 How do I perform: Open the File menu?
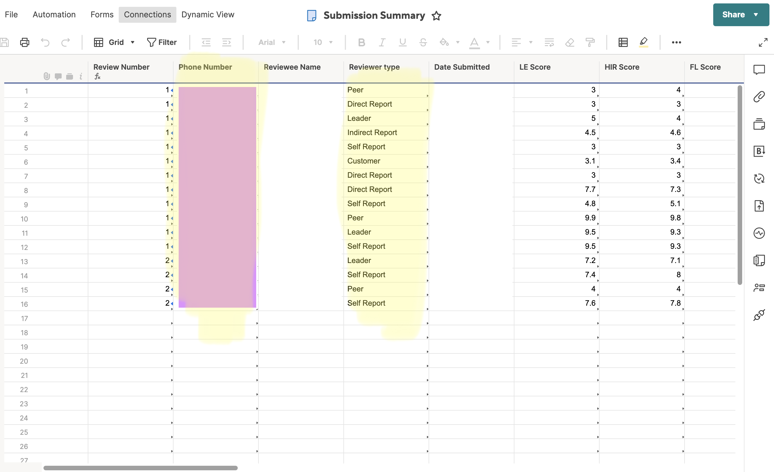point(11,15)
